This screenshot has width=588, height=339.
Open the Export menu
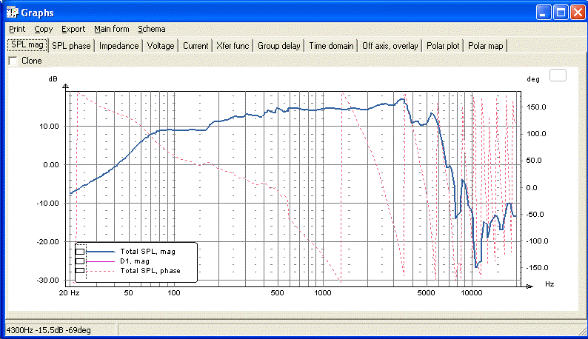tap(73, 29)
